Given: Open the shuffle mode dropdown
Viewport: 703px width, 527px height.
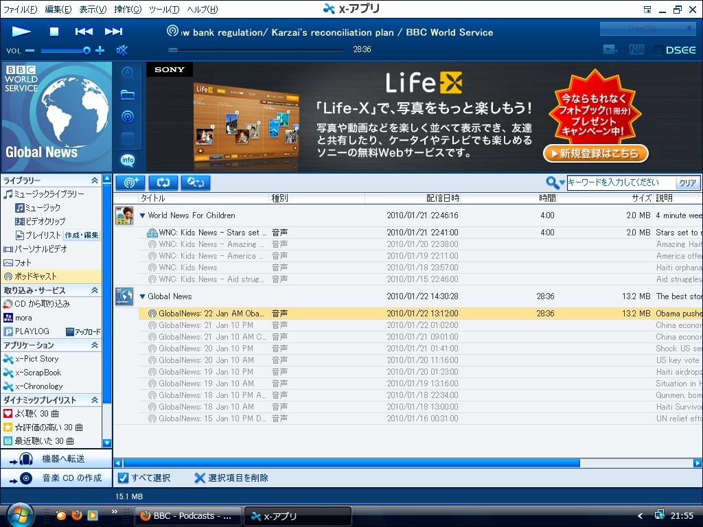Looking at the screenshot, I should point(648,29).
